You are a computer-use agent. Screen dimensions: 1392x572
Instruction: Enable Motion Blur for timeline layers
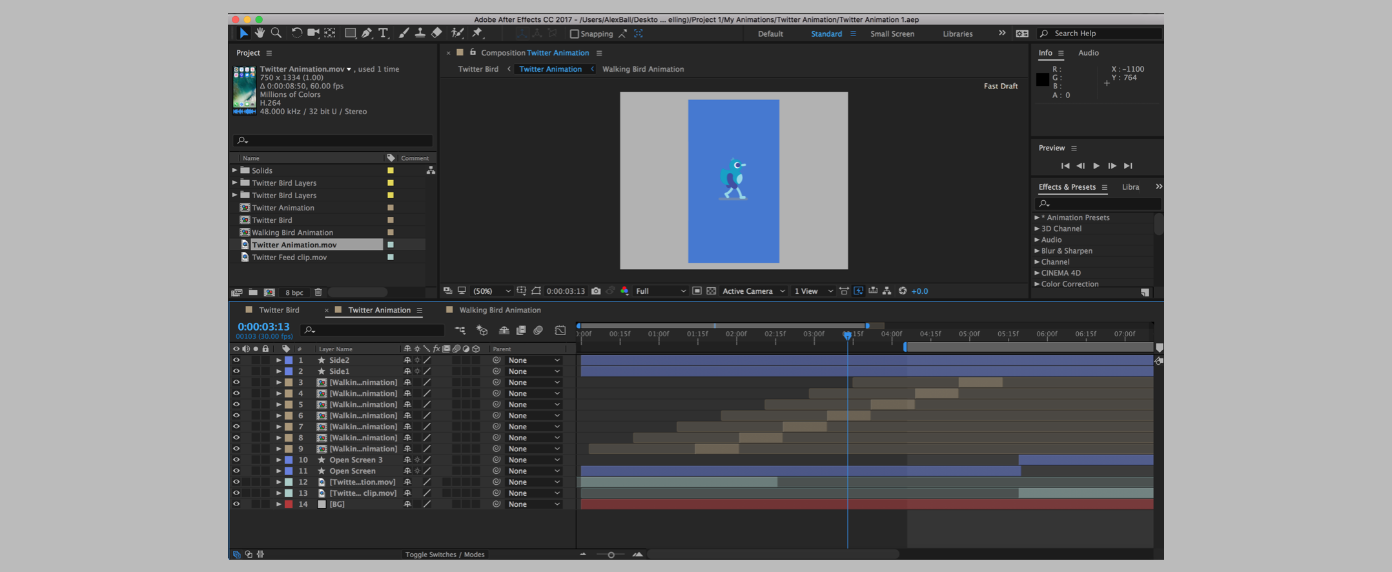click(538, 331)
